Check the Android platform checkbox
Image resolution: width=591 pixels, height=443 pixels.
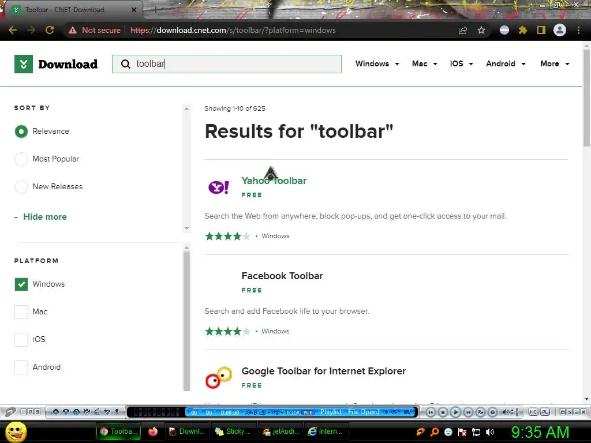pyautogui.click(x=21, y=367)
